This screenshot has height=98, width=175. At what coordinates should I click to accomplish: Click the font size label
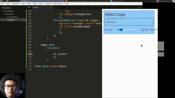point(109,30)
